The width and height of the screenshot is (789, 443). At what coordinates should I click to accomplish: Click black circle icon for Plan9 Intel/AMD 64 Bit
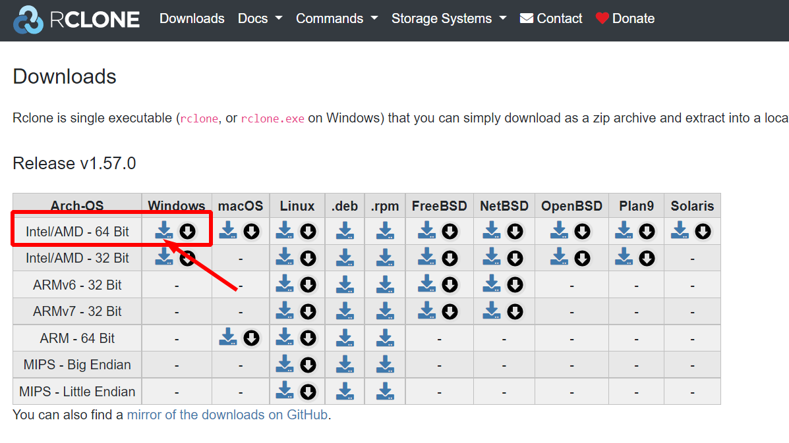point(647,232)
